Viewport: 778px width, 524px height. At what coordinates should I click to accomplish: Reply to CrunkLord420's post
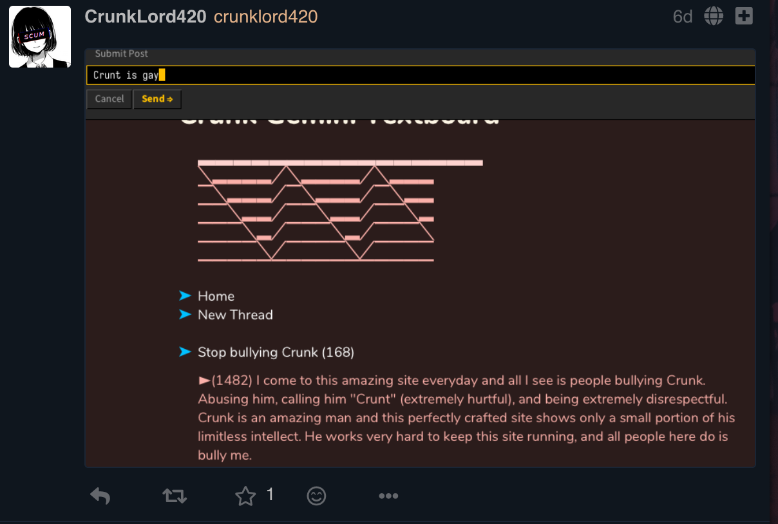100,496
